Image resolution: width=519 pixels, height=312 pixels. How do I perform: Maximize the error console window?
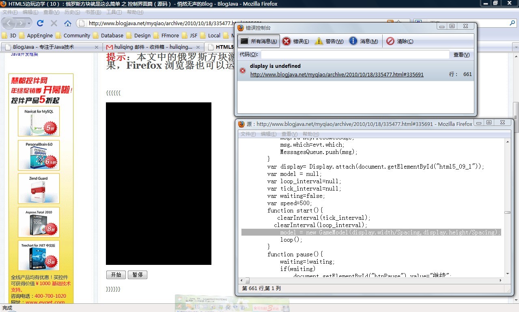452,26
